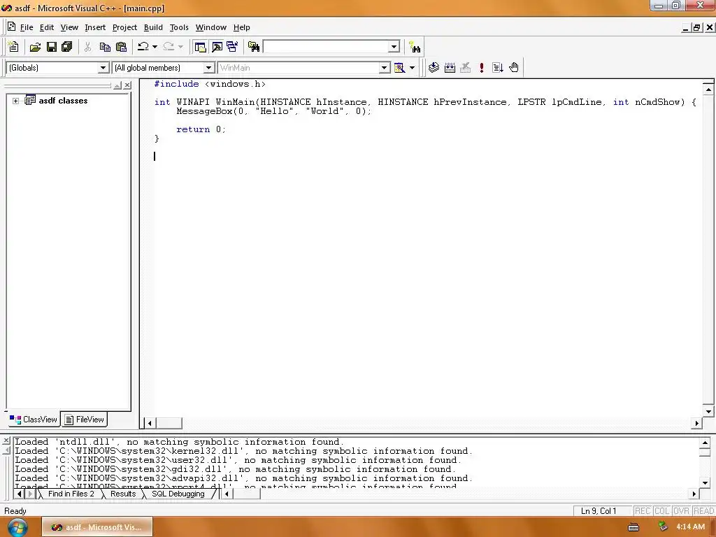Restore the inner main.cpp document window

(697, 28)
